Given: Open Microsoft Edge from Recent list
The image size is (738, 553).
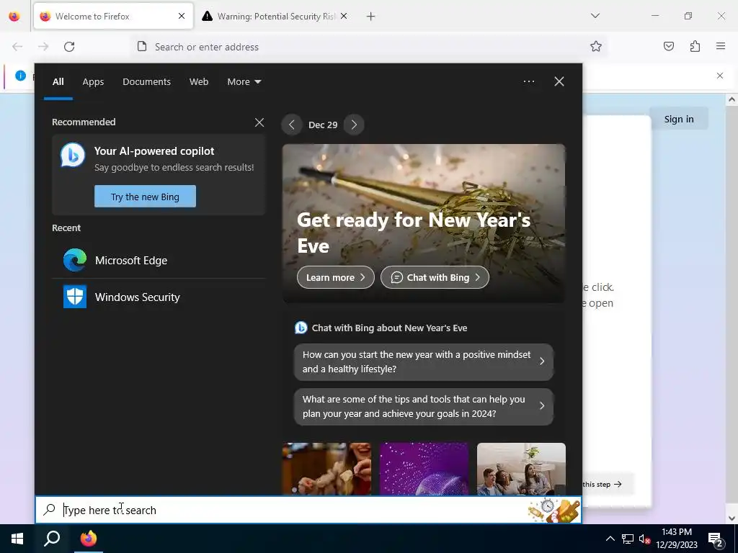Looking at the screenshot, I should [159, 260].
